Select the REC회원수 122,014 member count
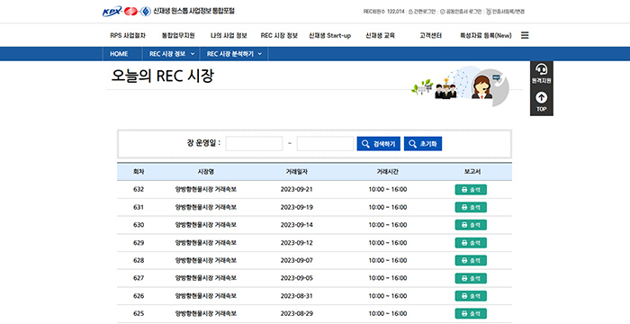The height and width of the screenshot is (324, 630). [x=383, y=12]
